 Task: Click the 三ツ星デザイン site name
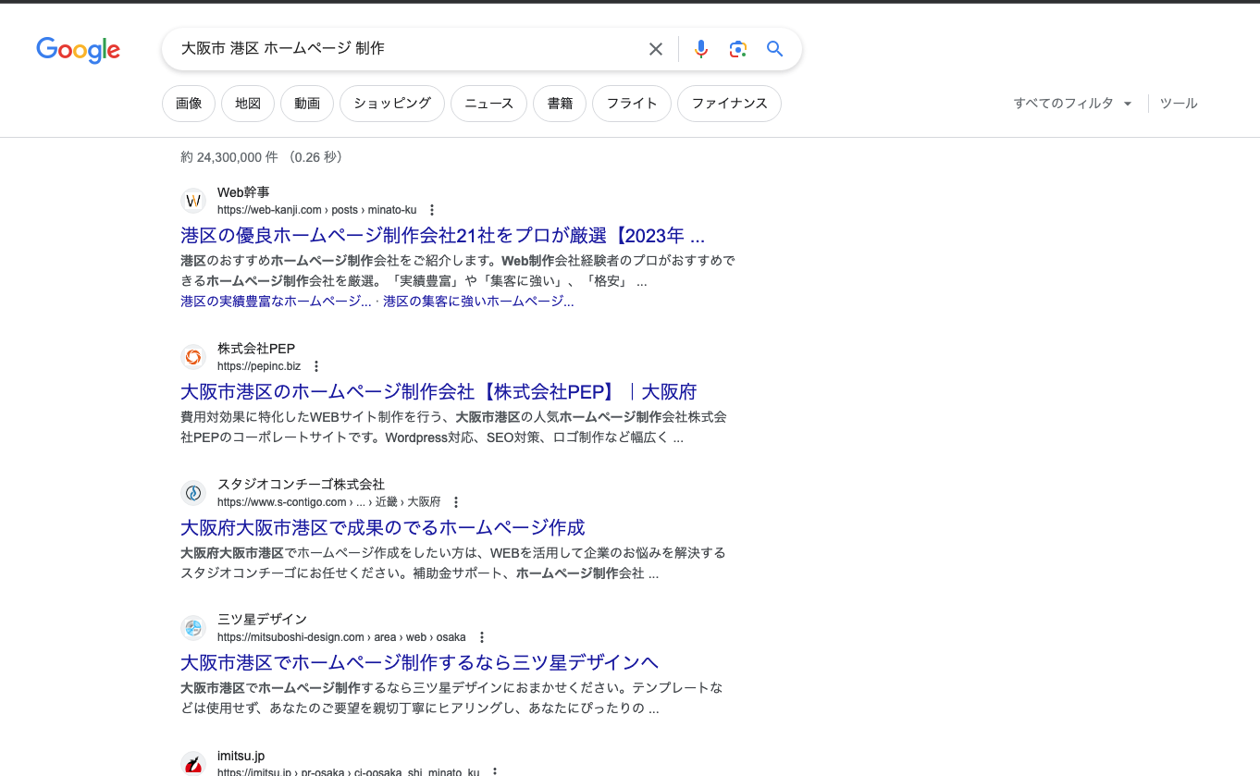[262, 620]
